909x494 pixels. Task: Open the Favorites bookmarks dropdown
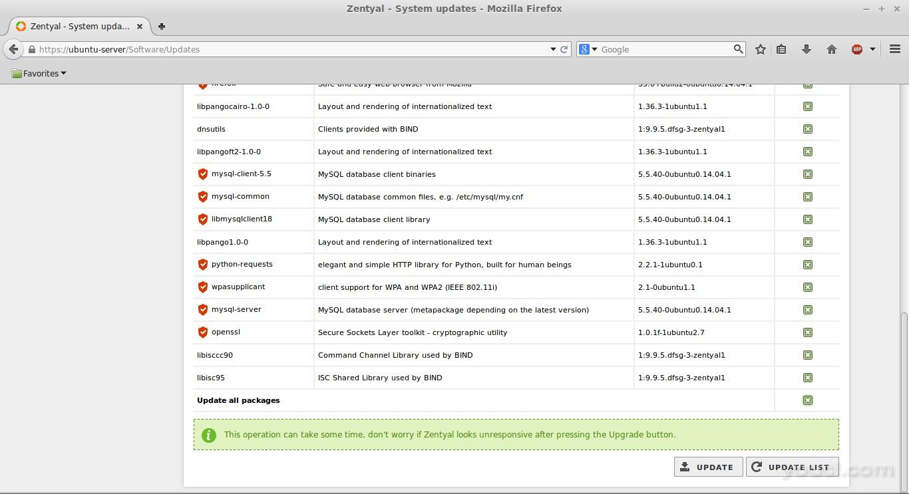(x=39, y=74)
